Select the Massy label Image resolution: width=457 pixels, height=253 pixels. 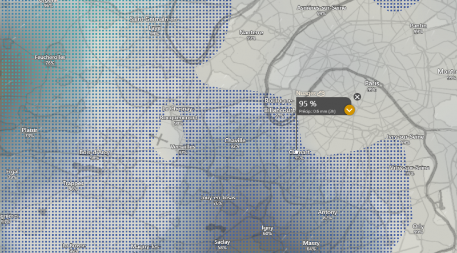tap(311, 243)
